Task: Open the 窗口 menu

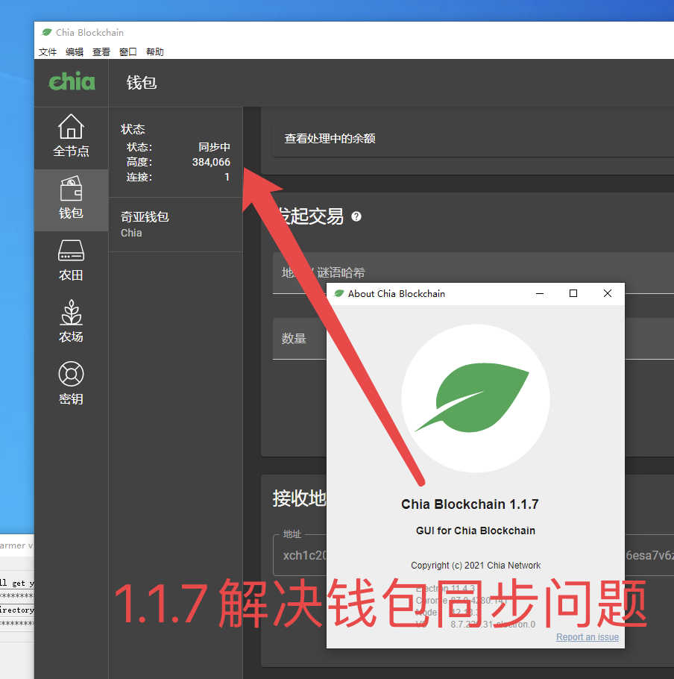Action: 128,52
